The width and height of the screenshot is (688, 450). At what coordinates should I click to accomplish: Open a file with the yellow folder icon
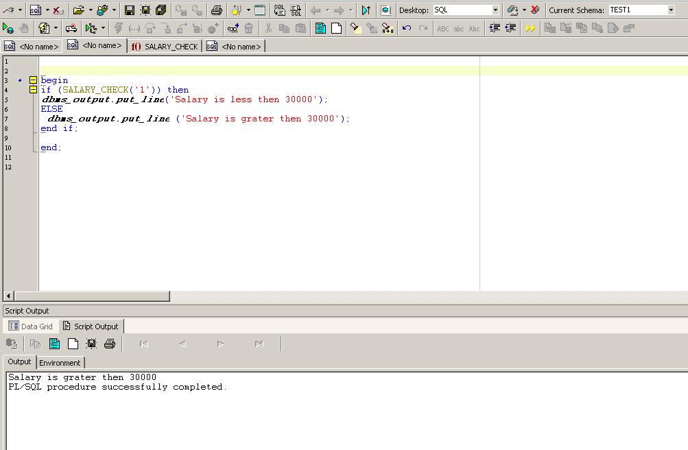[79, 10]
